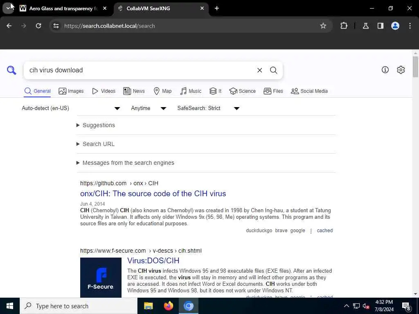Viewport: 419px width, 314px height.
Task: Switch to Social Media category
Action: tap(309, 91)
